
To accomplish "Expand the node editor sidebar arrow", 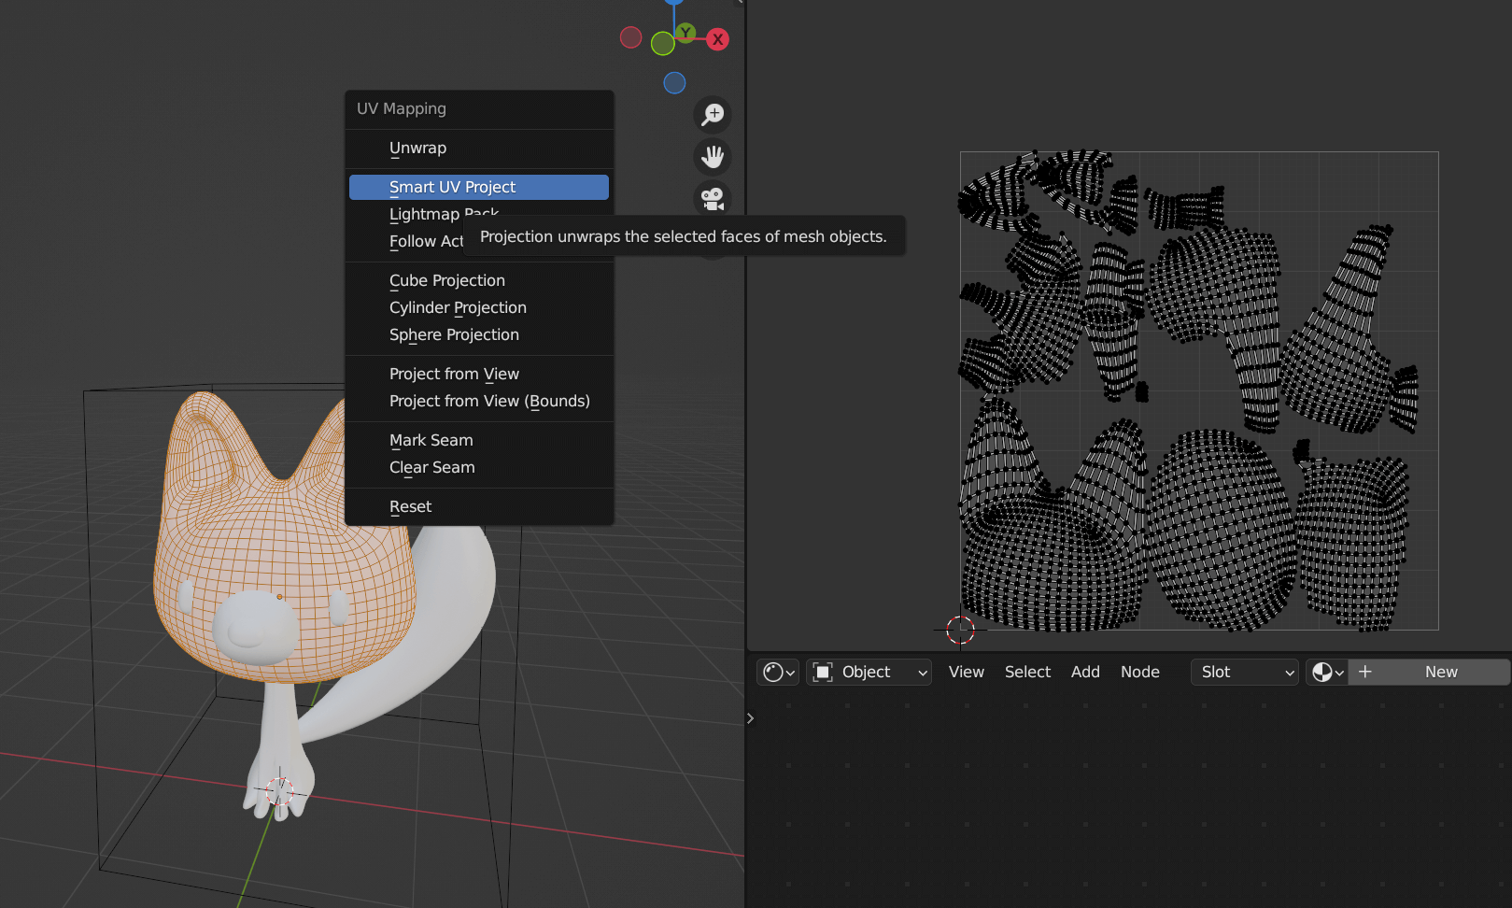I will pyautogui.click(x=750, y=718).
